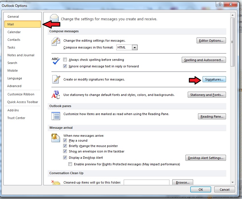This screenshot has height=199, width=242.
Task: Enable Always check spelling before sending
Action: (x=65, y=60)
